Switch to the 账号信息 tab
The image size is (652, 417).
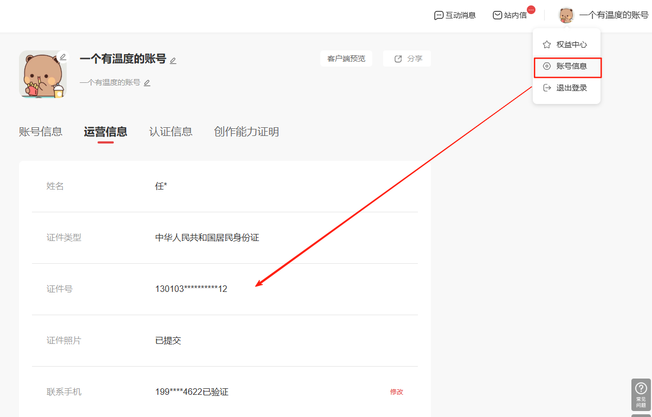point(41,132)
